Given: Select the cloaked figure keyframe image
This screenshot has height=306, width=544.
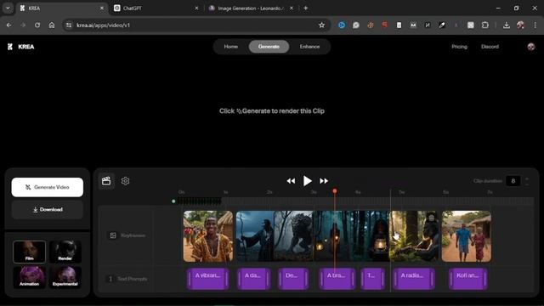Looking at the screenshot, I should pyautogui.click(x=255, y=236).
